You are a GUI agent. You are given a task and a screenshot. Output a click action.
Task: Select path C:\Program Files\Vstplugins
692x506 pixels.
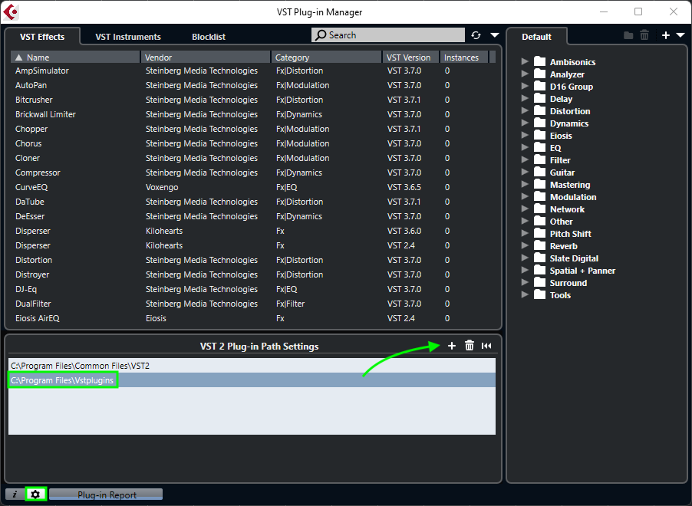pyautogui.click(x=252, y=380)
